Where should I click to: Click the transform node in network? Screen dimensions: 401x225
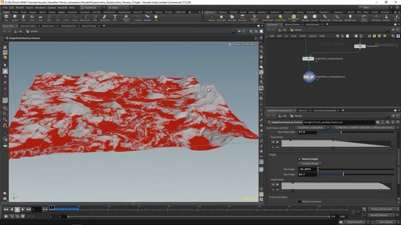tap(360, 46)
